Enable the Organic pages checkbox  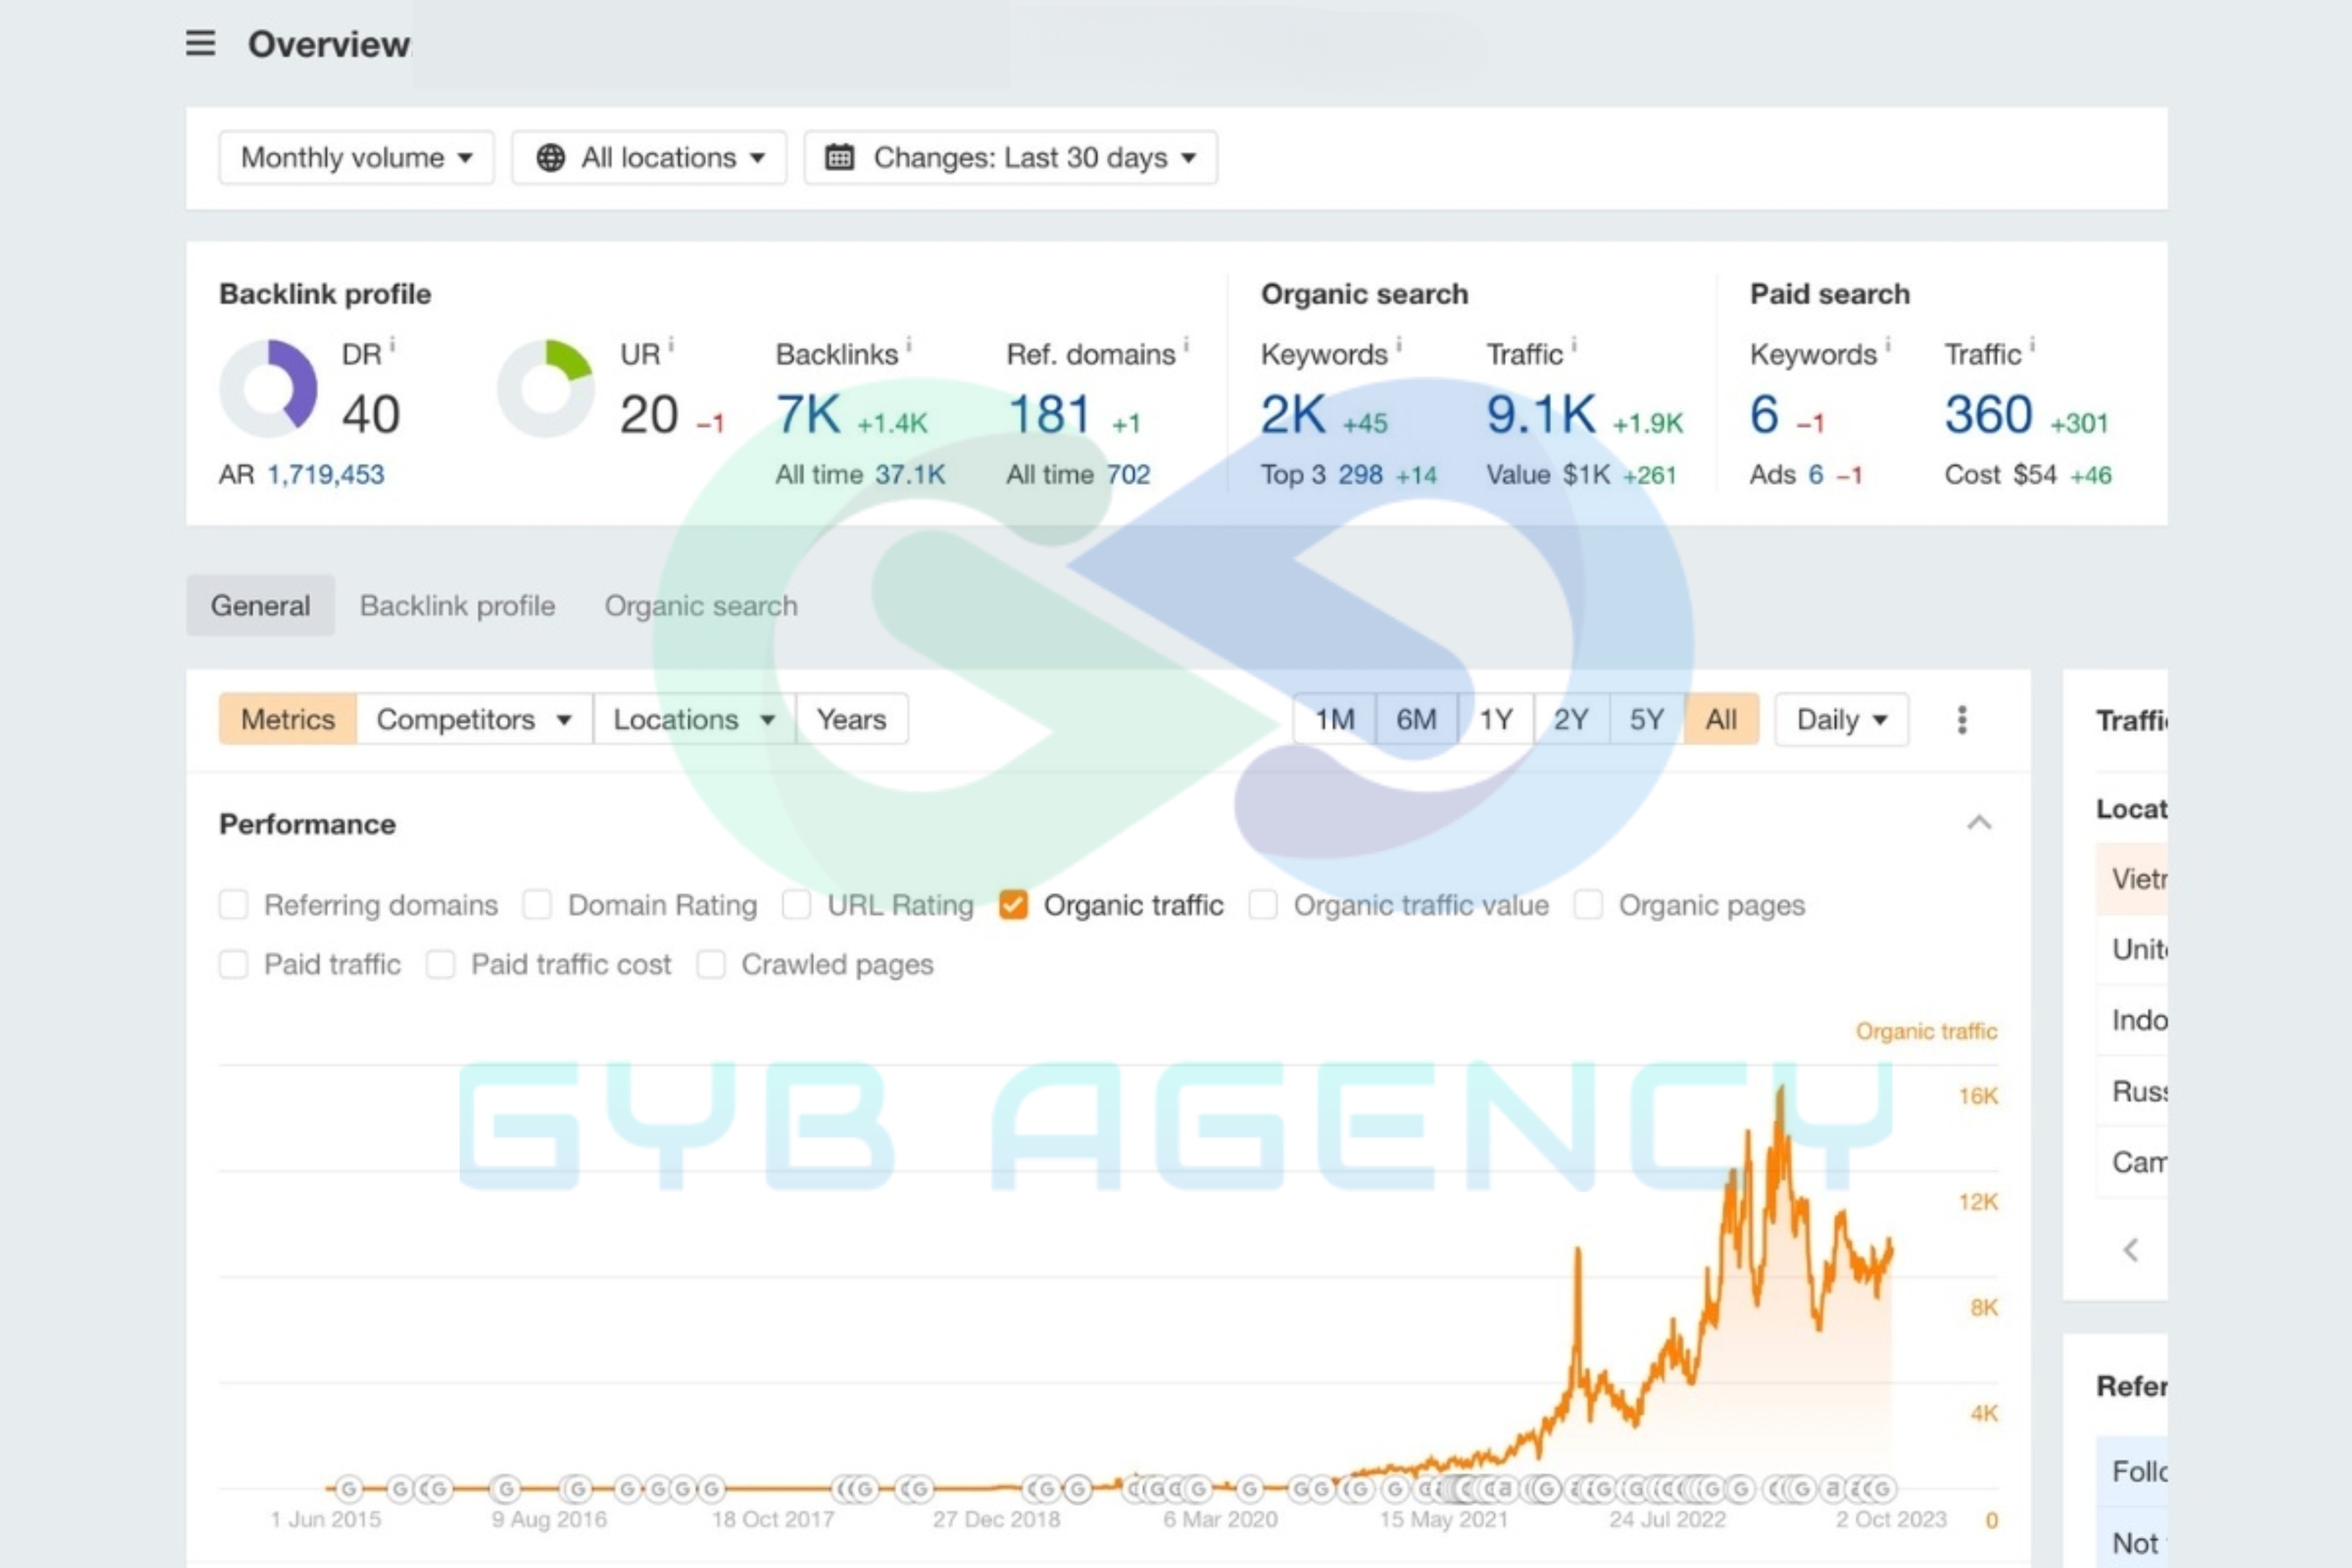(x=1588, y=905)
